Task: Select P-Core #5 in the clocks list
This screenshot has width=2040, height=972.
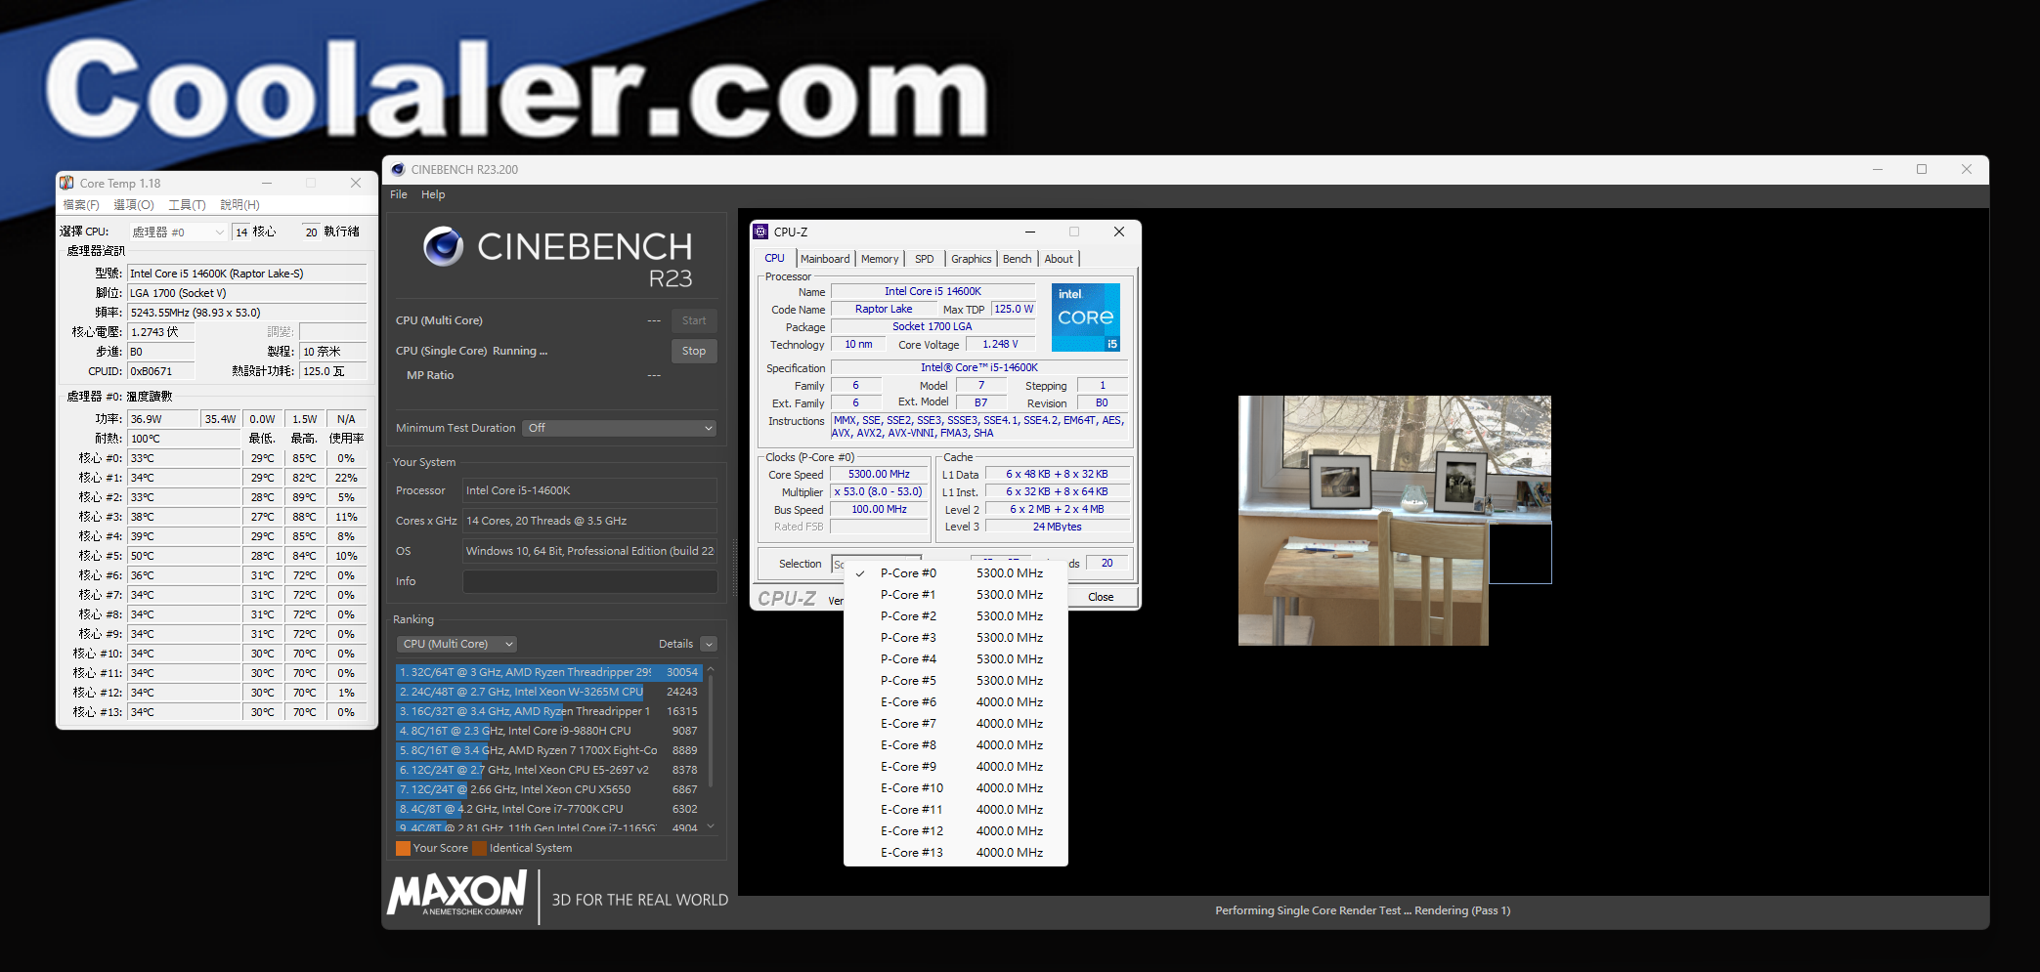Action: (956, 681)
